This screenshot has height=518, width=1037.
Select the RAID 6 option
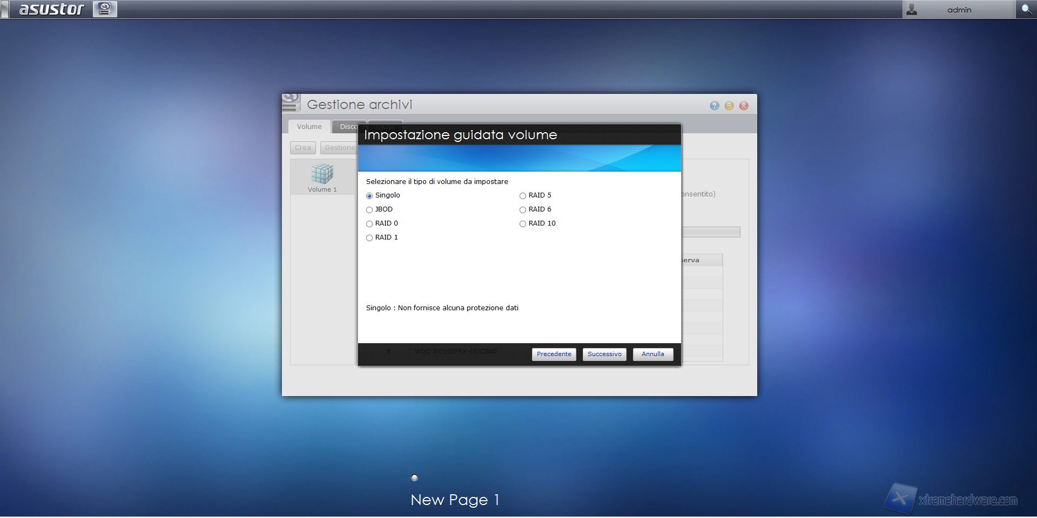[523, 210]
